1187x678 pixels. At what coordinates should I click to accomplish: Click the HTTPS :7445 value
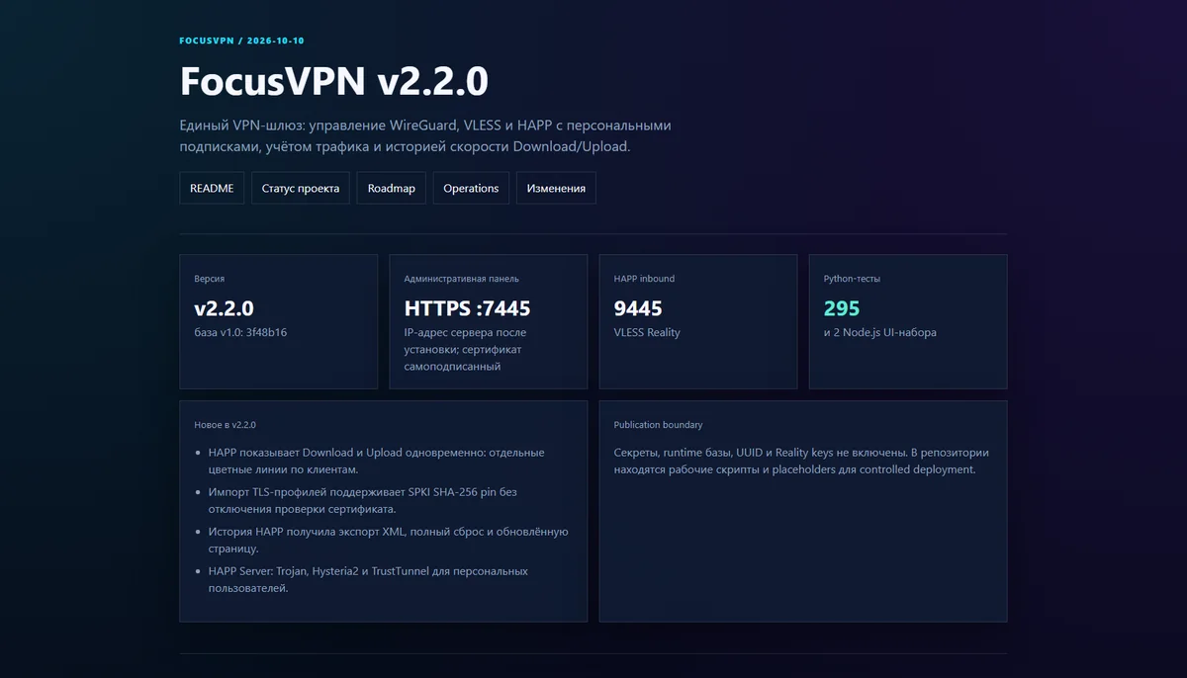pos(467,308)
